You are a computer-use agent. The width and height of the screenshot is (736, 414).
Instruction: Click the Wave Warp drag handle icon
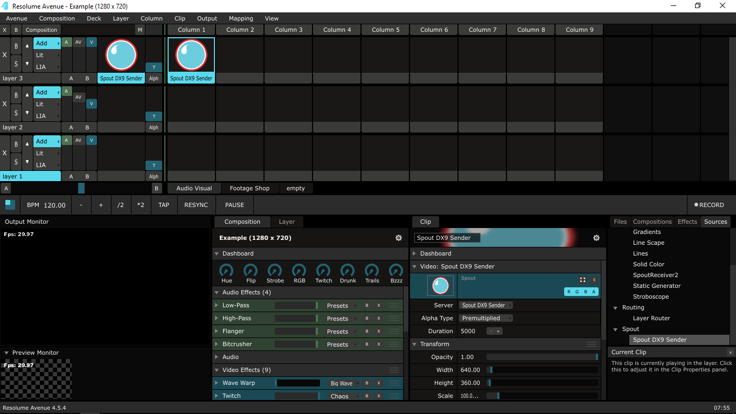click(394, 383)
